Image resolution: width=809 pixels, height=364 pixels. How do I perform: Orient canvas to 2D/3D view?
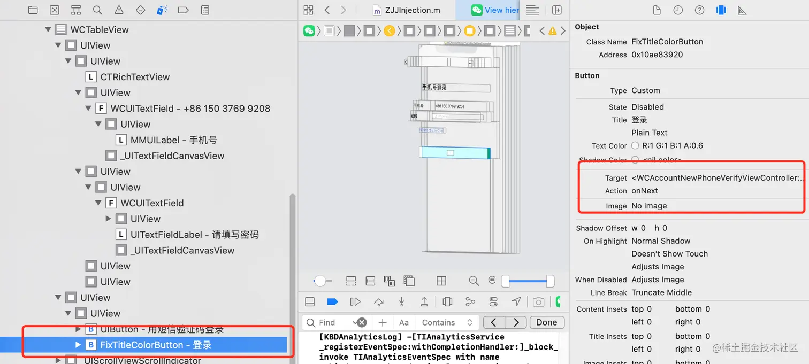(441, 281)
